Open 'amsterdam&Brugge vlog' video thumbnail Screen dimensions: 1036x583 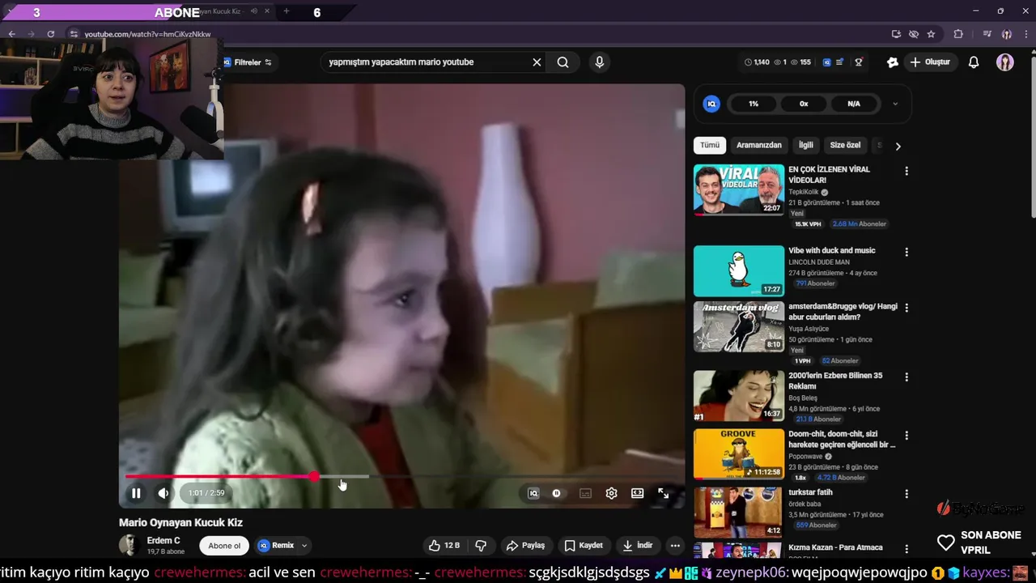(x=739, y=326)
